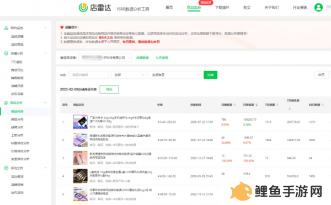Viewport: 331px width, 205px height.
Task: Open 主图修改分析 in the sidebar
Action: coord(20,159)
